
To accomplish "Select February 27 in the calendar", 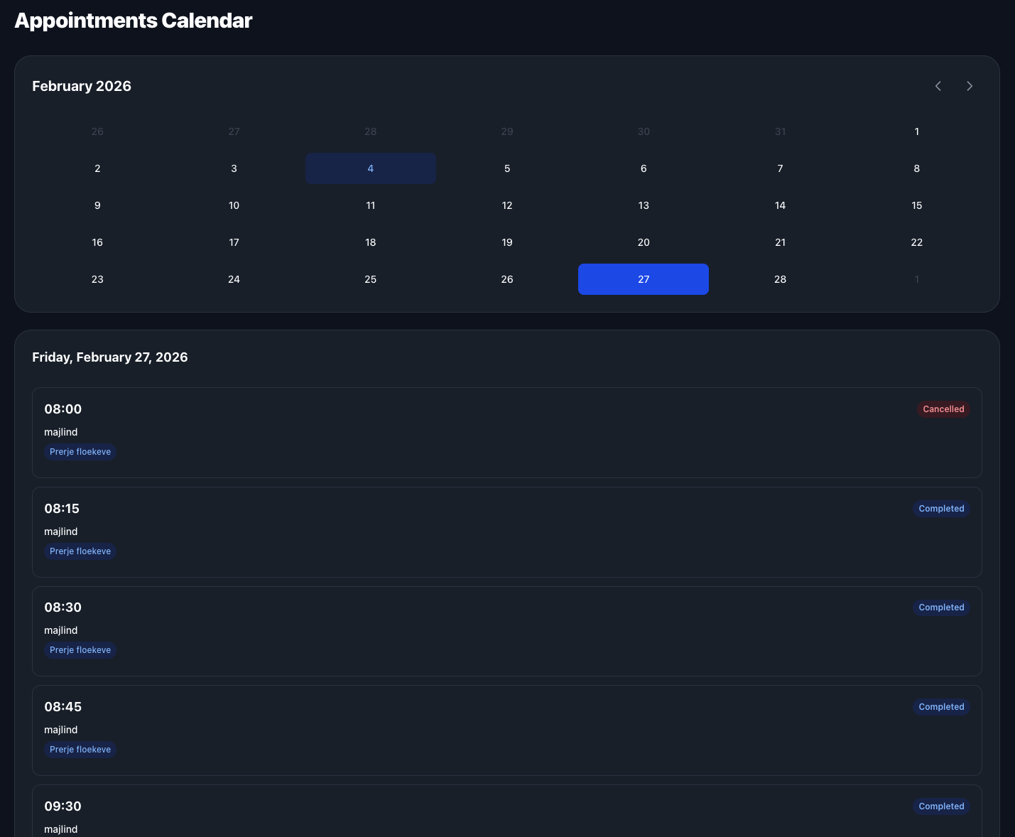I will click(644, 279).
